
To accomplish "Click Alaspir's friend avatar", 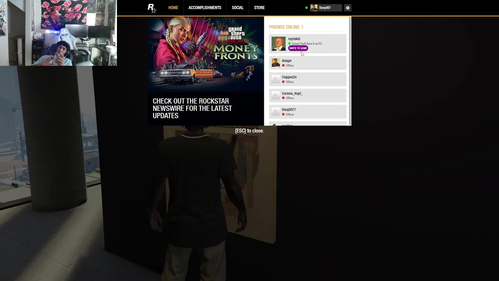I will (276, 63).
